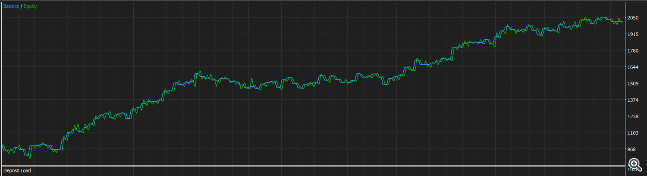Click the magnifier zoom icon
This screenshot has width=647, height=176.
635,164
